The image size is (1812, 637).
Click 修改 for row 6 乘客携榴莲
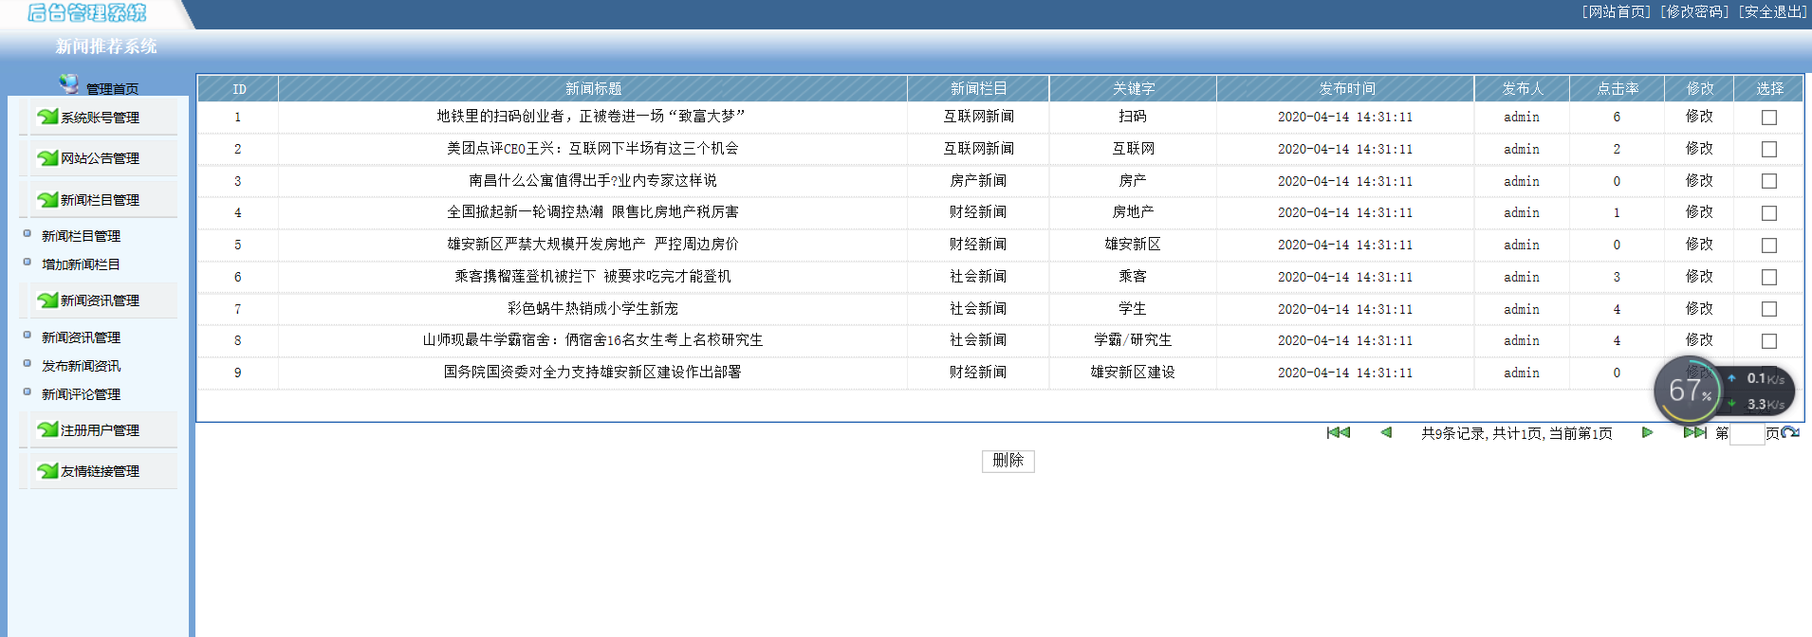pyautogui.click(x=1699, y=277)
